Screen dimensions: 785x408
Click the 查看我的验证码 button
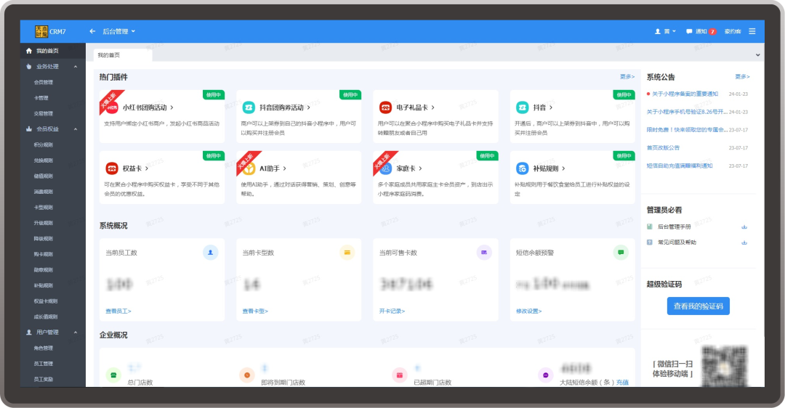pos(699,306)
